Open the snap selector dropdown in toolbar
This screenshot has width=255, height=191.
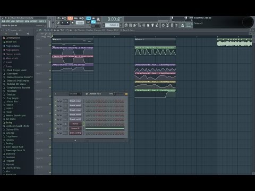pyautogui.click(x=96, y=26)
